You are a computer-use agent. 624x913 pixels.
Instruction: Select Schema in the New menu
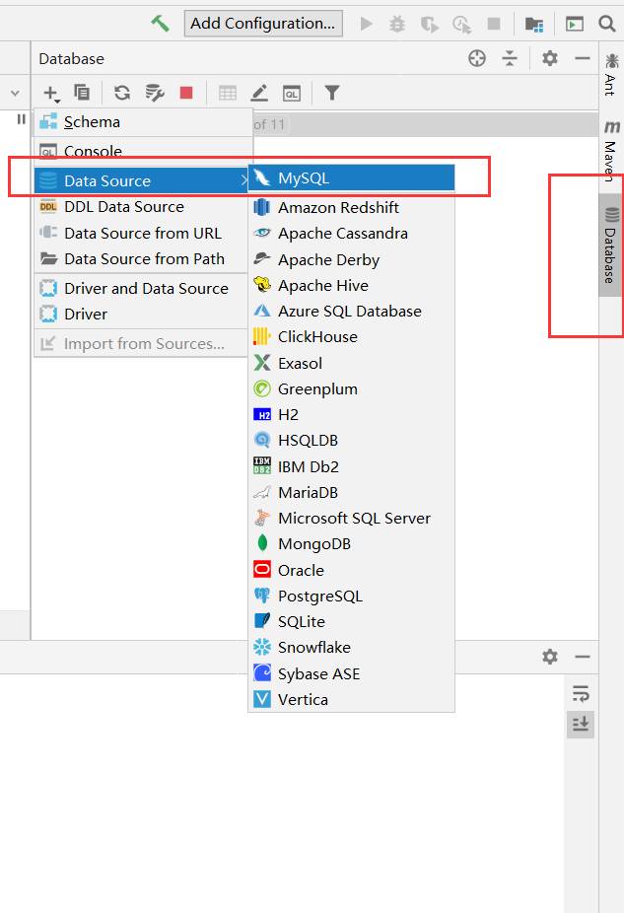click(x=144, y=122)
